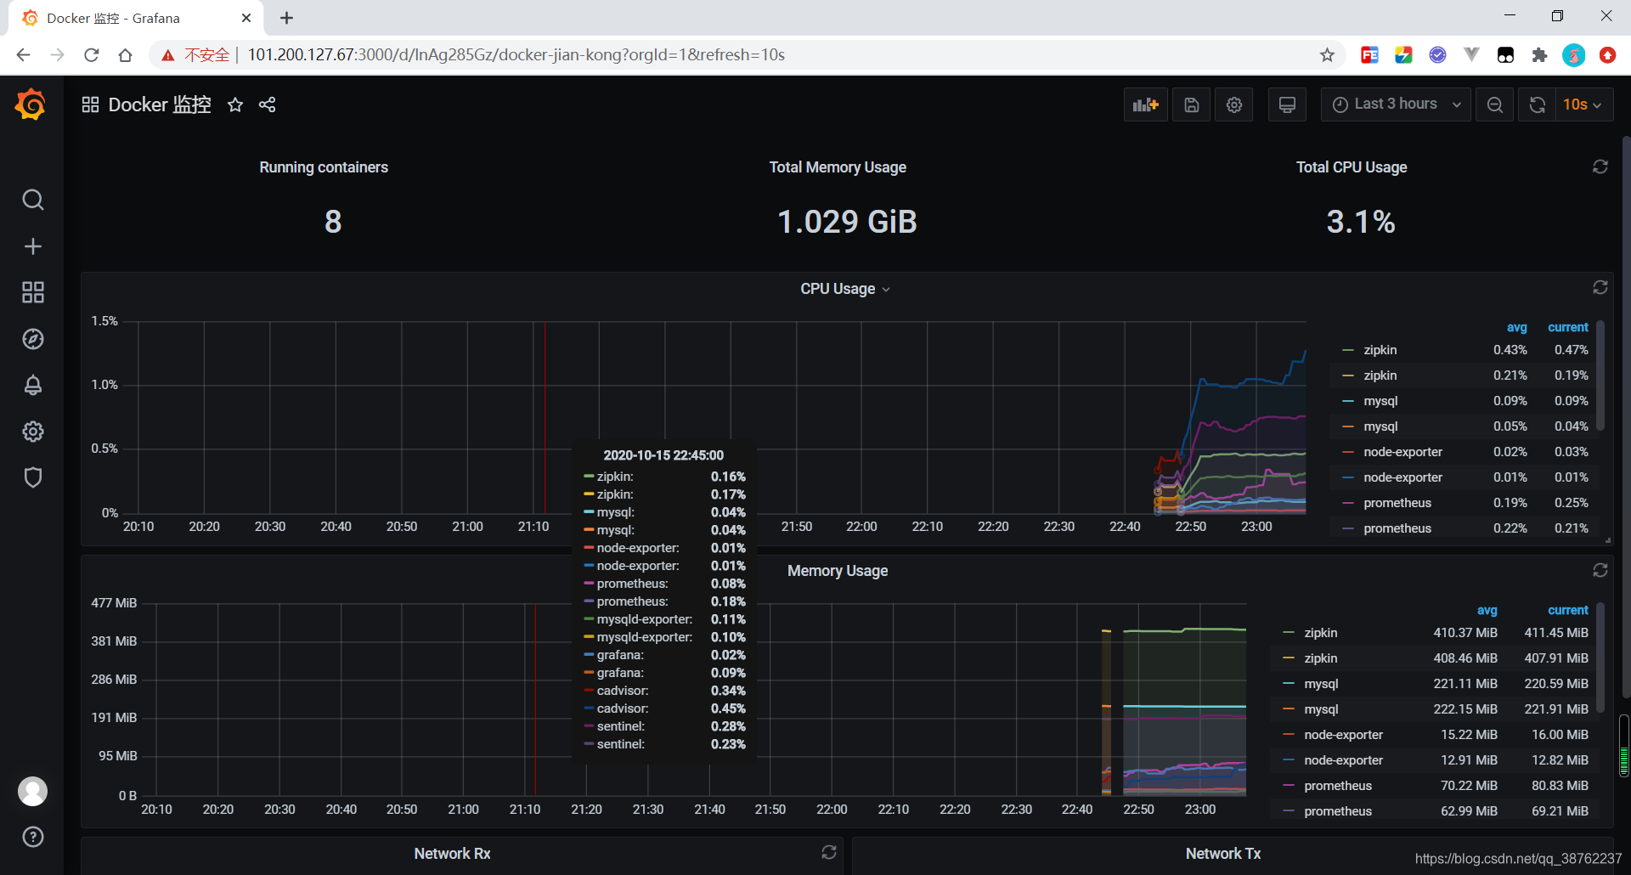The height and width of the screenshot is (875, 1631).
Task: Toggle mysql 0.09% series in CPU legend
Action: click(1380, 401)
